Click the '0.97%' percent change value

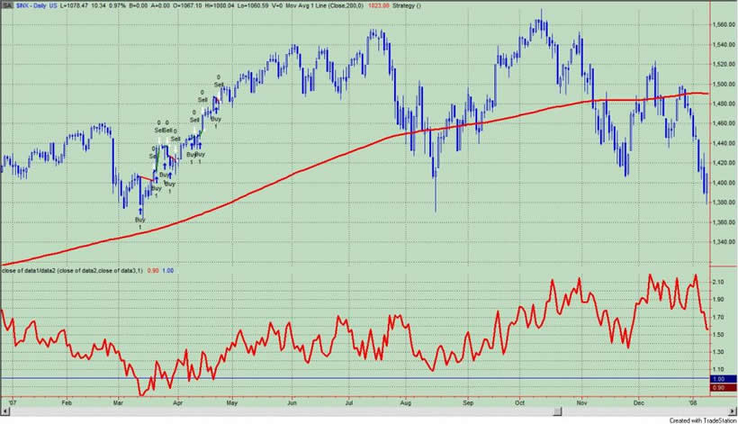point(118,5)
